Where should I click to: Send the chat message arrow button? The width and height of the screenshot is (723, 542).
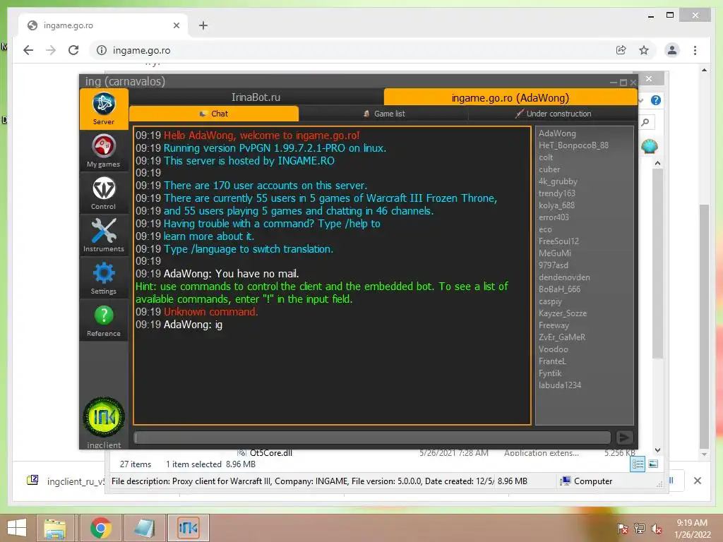coord(624,438)
